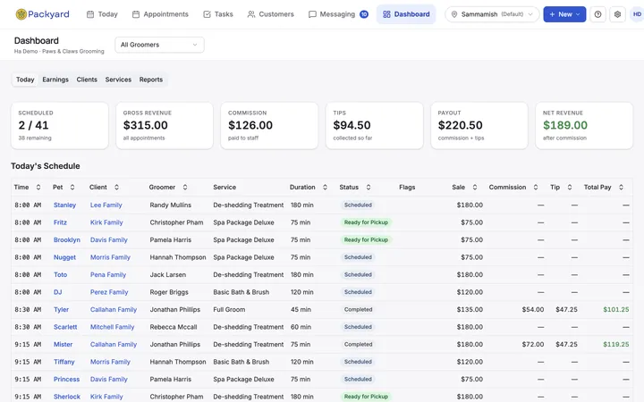The image size is (644, 402).
Task: Open pet Brooklyn's link
Action: pos(67,240)
